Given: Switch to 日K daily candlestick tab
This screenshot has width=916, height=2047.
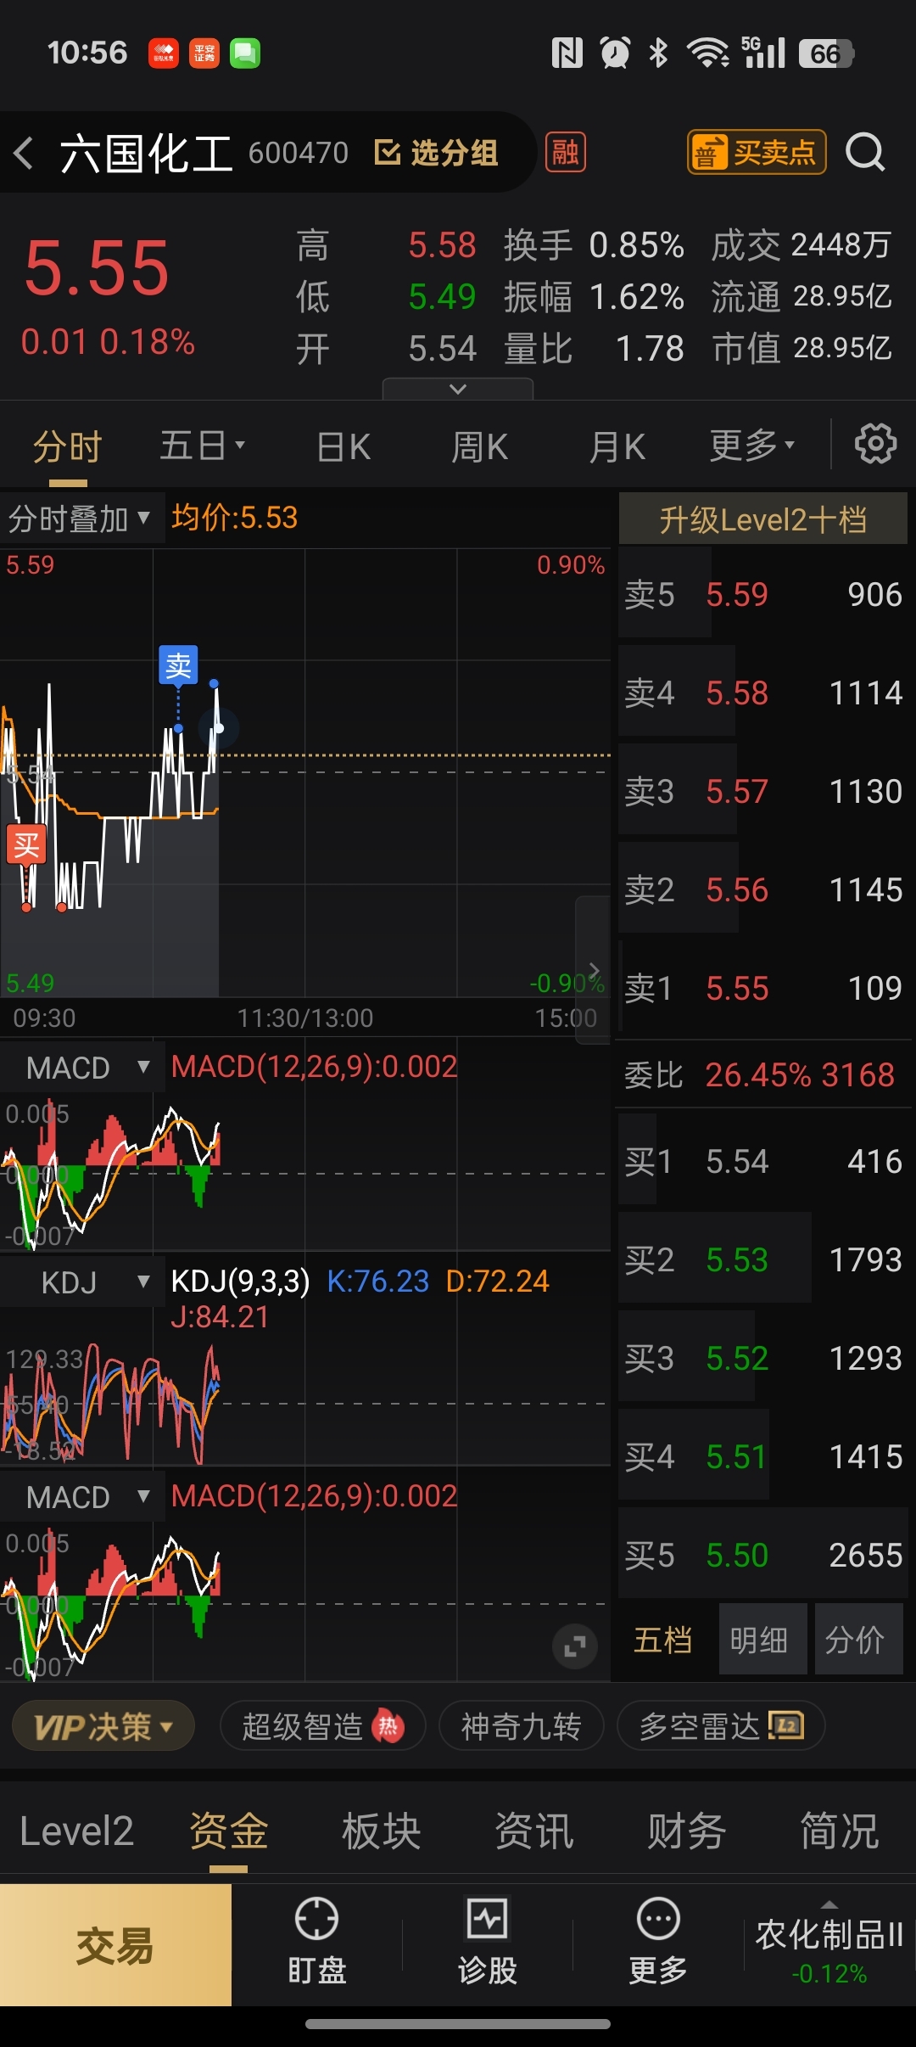Looking at the screenshot, I should point(343,446).
